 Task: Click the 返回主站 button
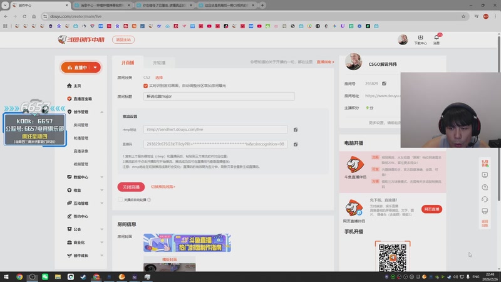pos(123,39)
